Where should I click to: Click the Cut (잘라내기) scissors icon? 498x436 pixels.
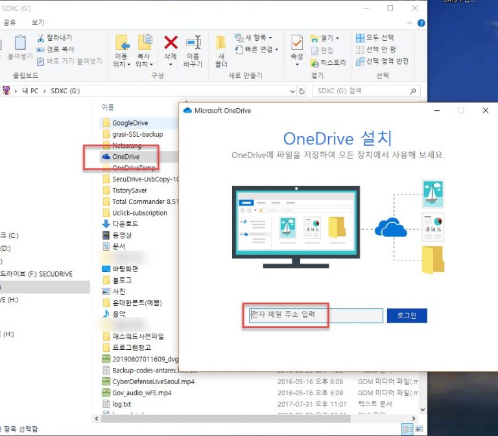41,38
